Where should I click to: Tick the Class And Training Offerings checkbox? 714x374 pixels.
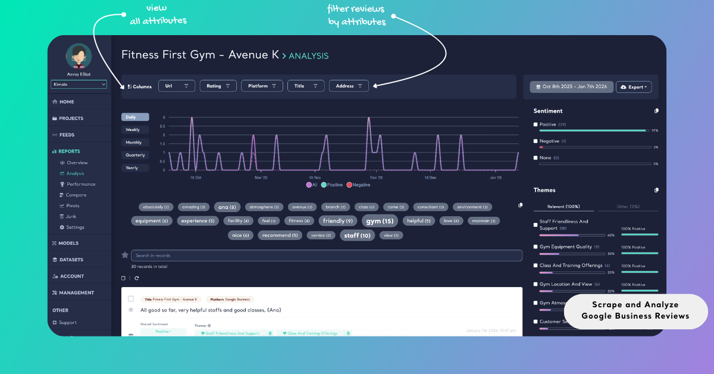[535, 265]
